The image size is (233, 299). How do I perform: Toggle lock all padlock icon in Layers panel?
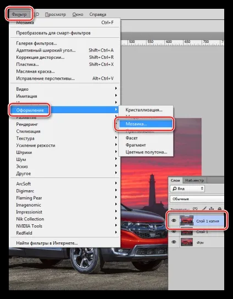point(219,209)
